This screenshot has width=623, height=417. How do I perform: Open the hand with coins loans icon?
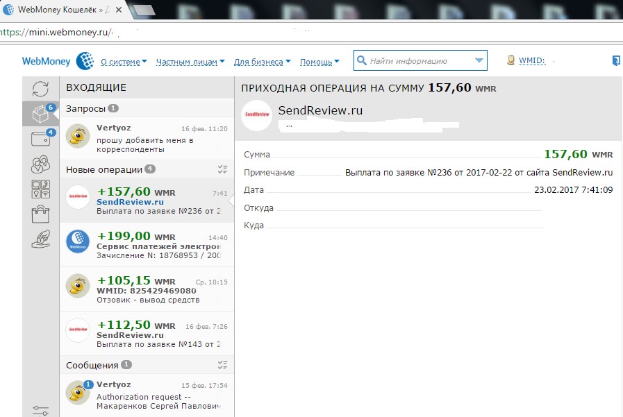[41, 239]
